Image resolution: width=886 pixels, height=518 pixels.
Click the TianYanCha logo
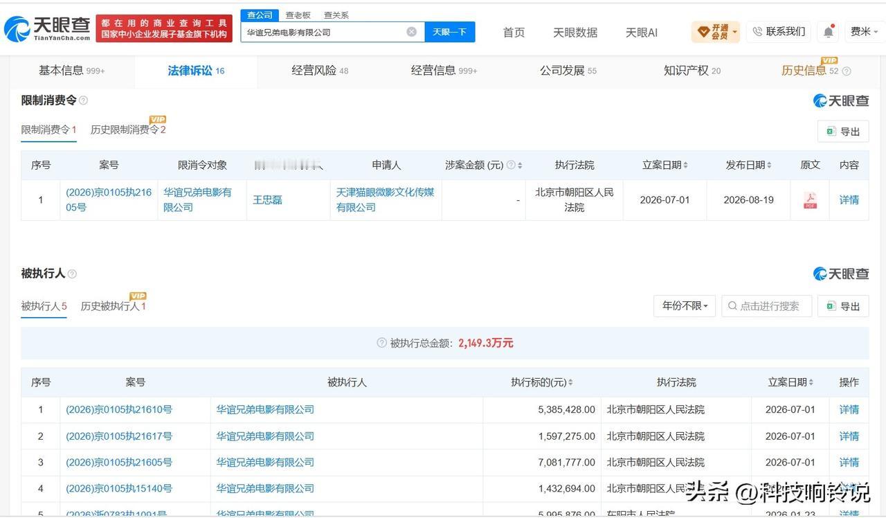tap(47, 28)
